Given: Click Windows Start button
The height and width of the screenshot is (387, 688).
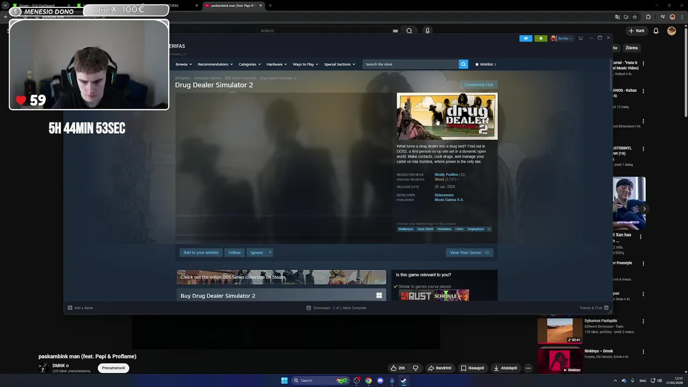Looking at the screenshot, I should click(x=284, y=381).
